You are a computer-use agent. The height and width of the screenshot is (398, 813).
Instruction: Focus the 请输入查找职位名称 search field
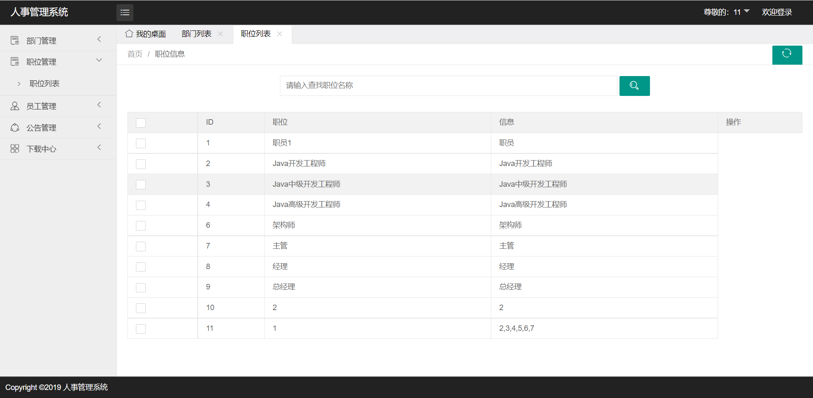click(x=448, y=86)
